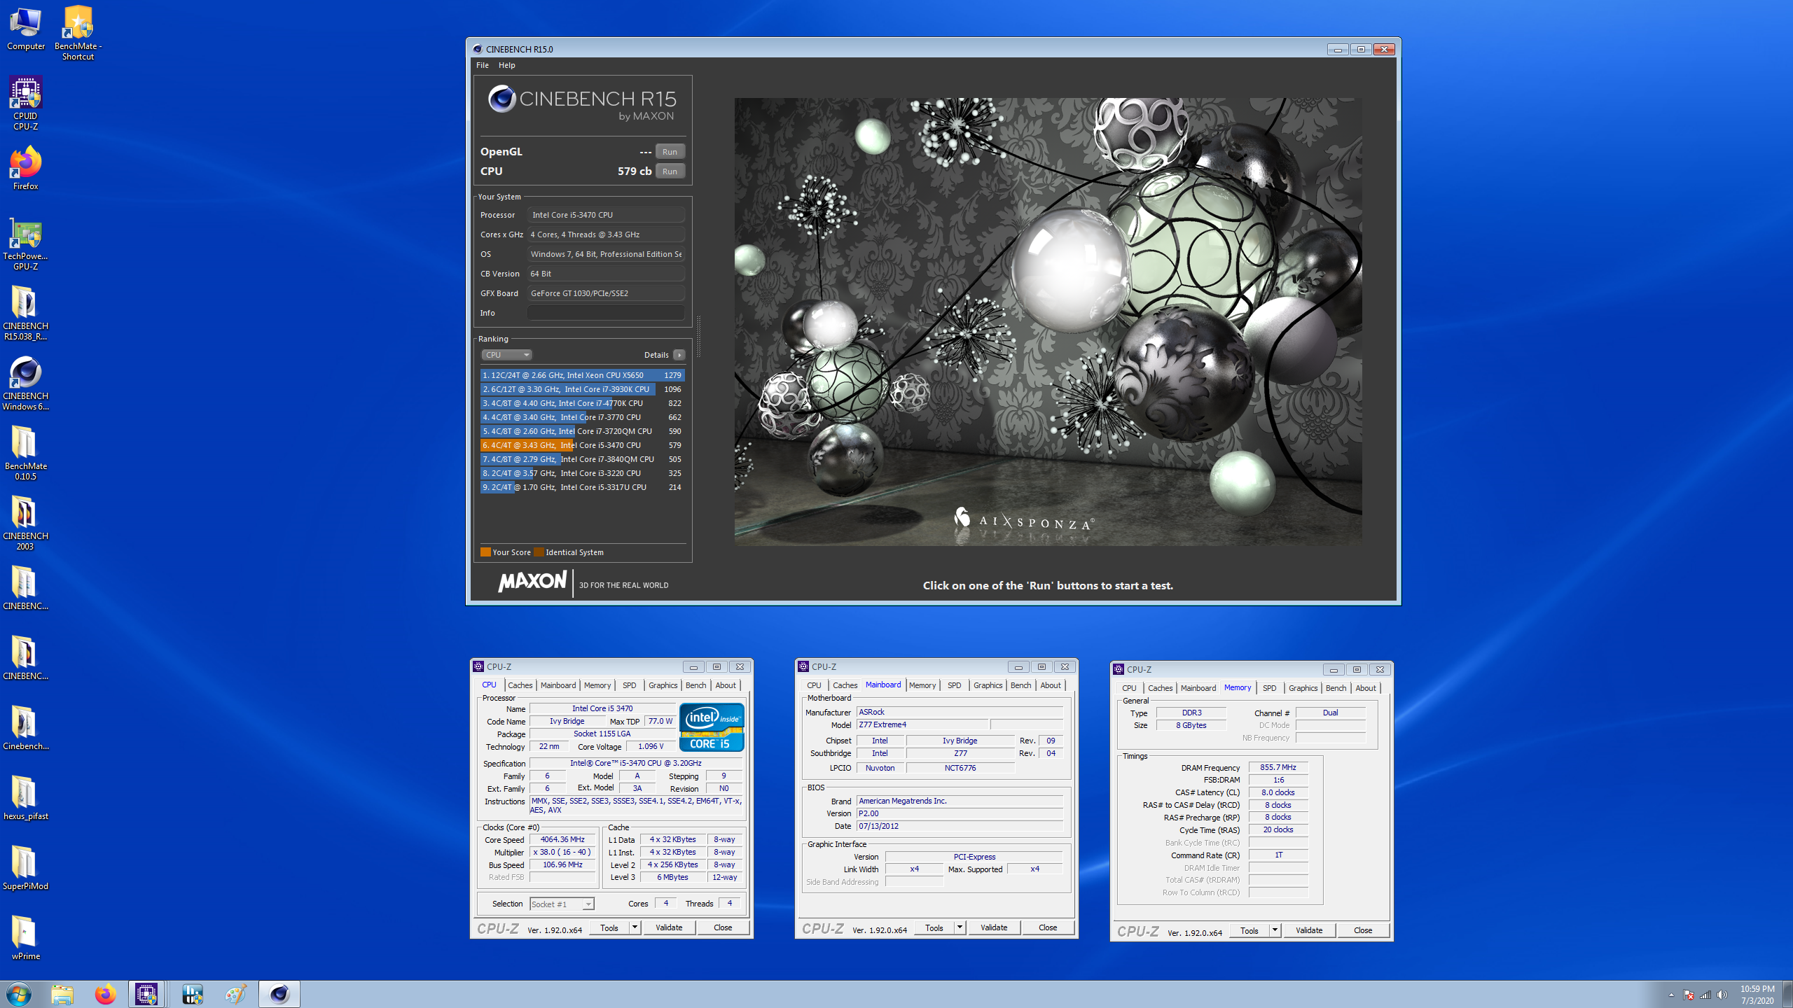
Task: Open the taskbar clock showing 10:59 PM
Action: pyautogui.click(x=1757, y=995)
